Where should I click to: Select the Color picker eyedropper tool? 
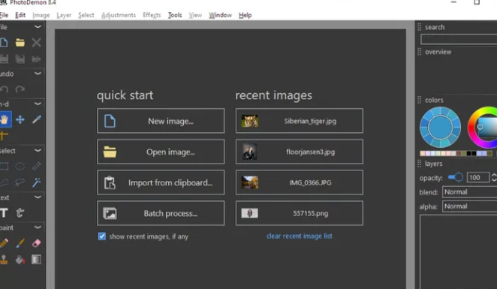pos(37,119)
